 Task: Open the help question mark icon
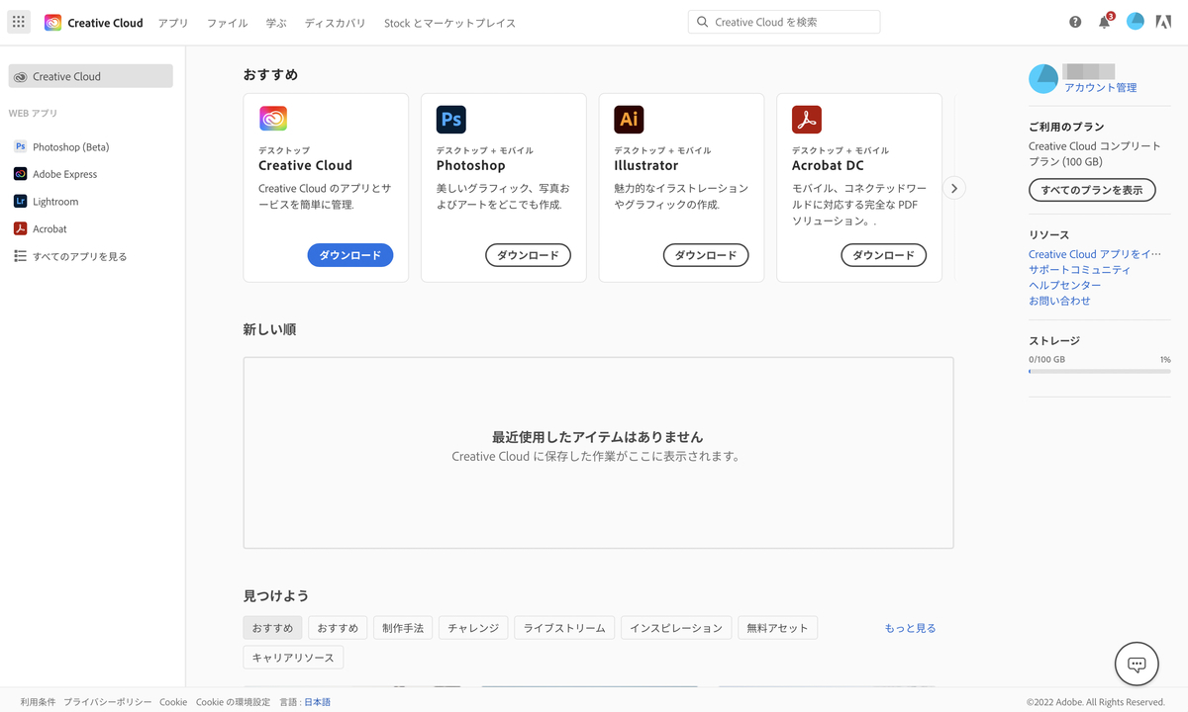click(1075, 22)
